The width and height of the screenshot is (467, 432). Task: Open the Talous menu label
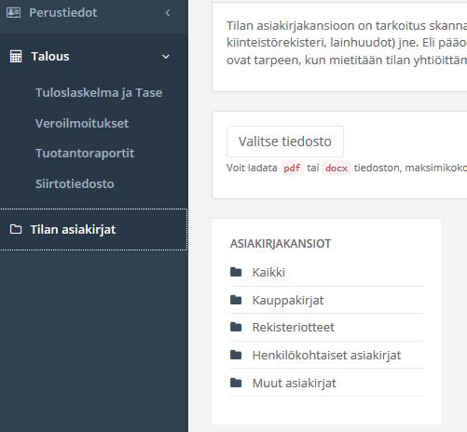pos(50,57)
